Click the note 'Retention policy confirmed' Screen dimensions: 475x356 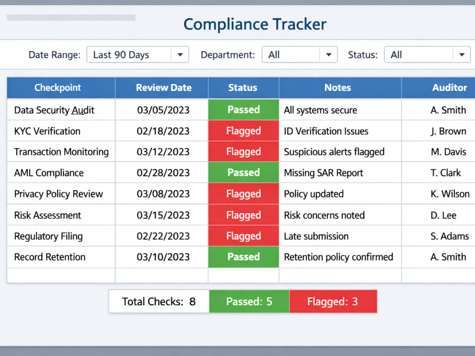[x=338, y=257]
